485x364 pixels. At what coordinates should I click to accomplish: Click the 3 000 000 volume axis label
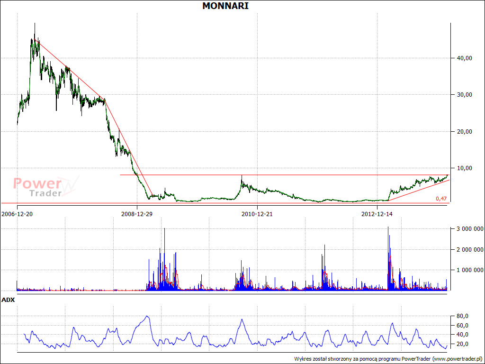(x=469, y=229)
